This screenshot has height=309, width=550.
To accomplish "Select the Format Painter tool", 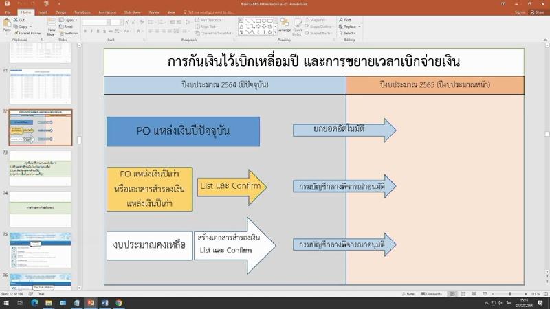I will [29, 32].
